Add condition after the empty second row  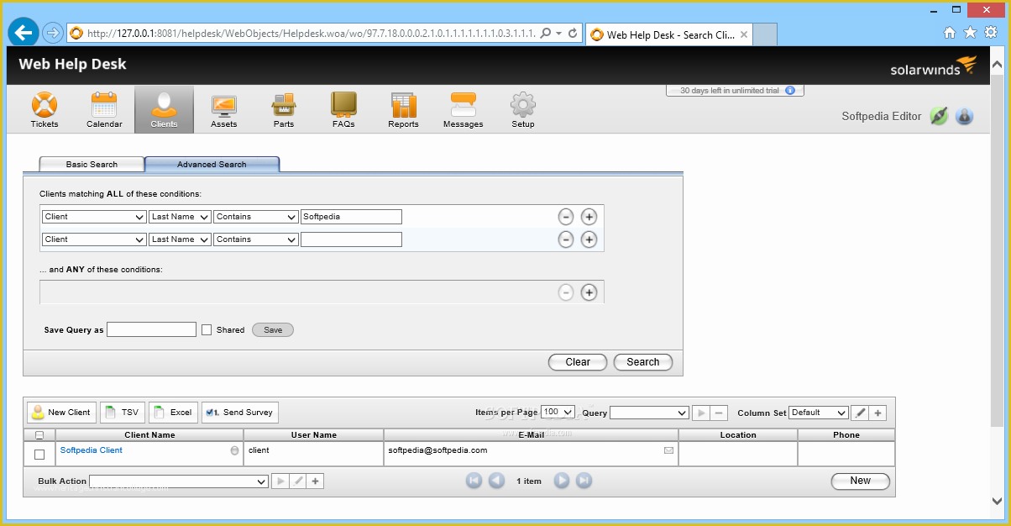pos(589,239)
